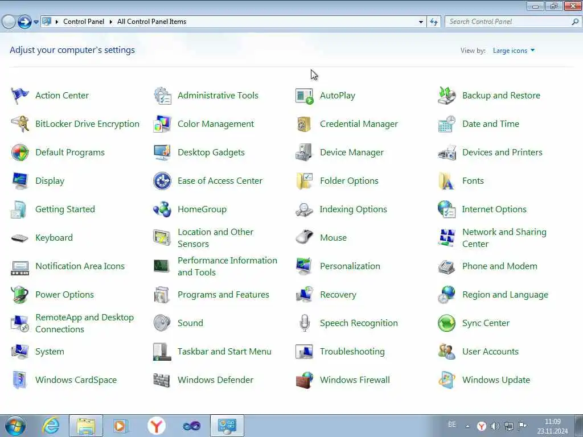Image resolution: width=583 pixels, height=437 pixels.
Task: Open the Sound speaker icon
Action: click(x=162, y=323)
